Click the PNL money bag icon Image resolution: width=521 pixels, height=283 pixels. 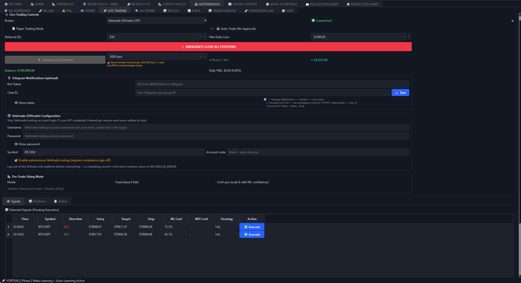point(64,11)
